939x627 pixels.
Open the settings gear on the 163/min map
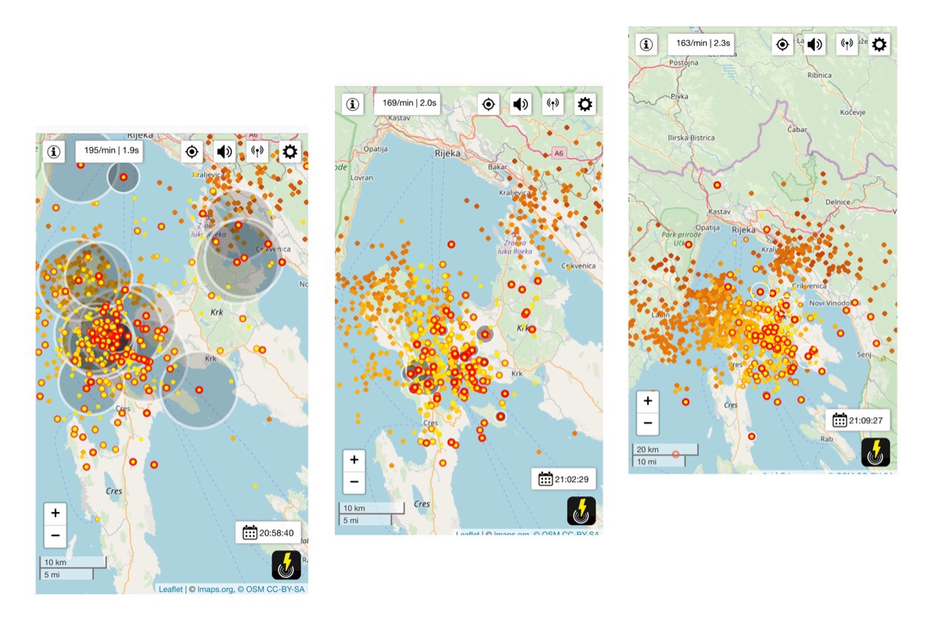coord(880,45)
